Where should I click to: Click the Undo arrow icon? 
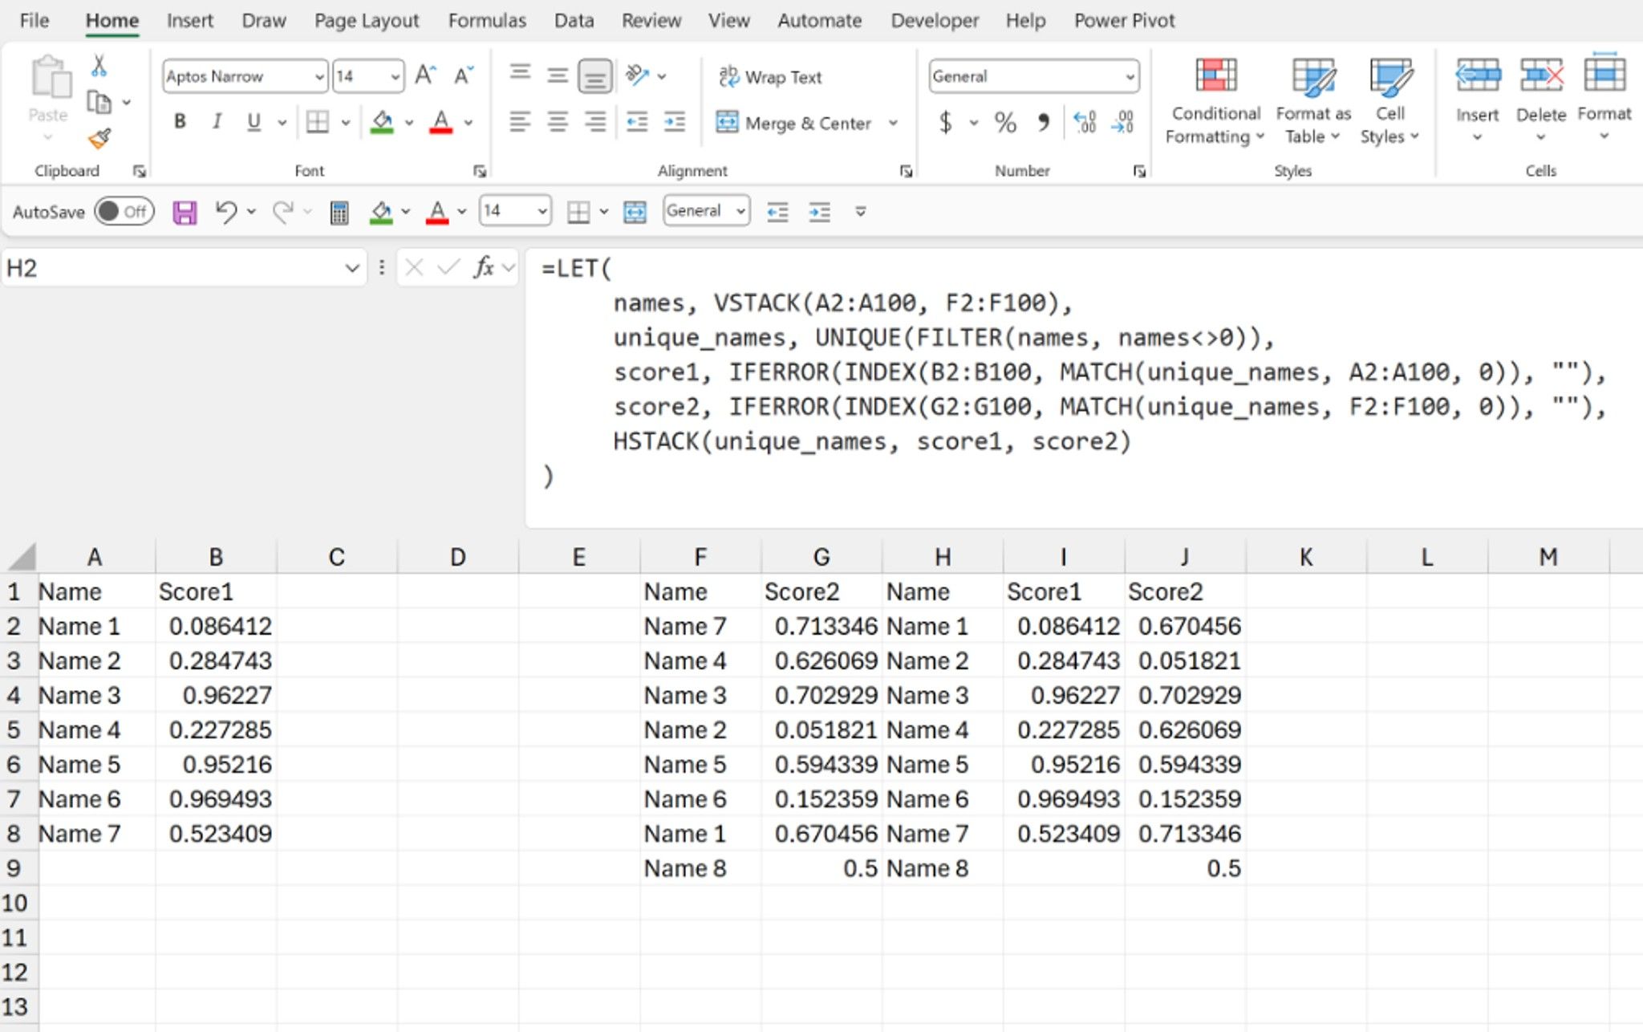(225, 211)
